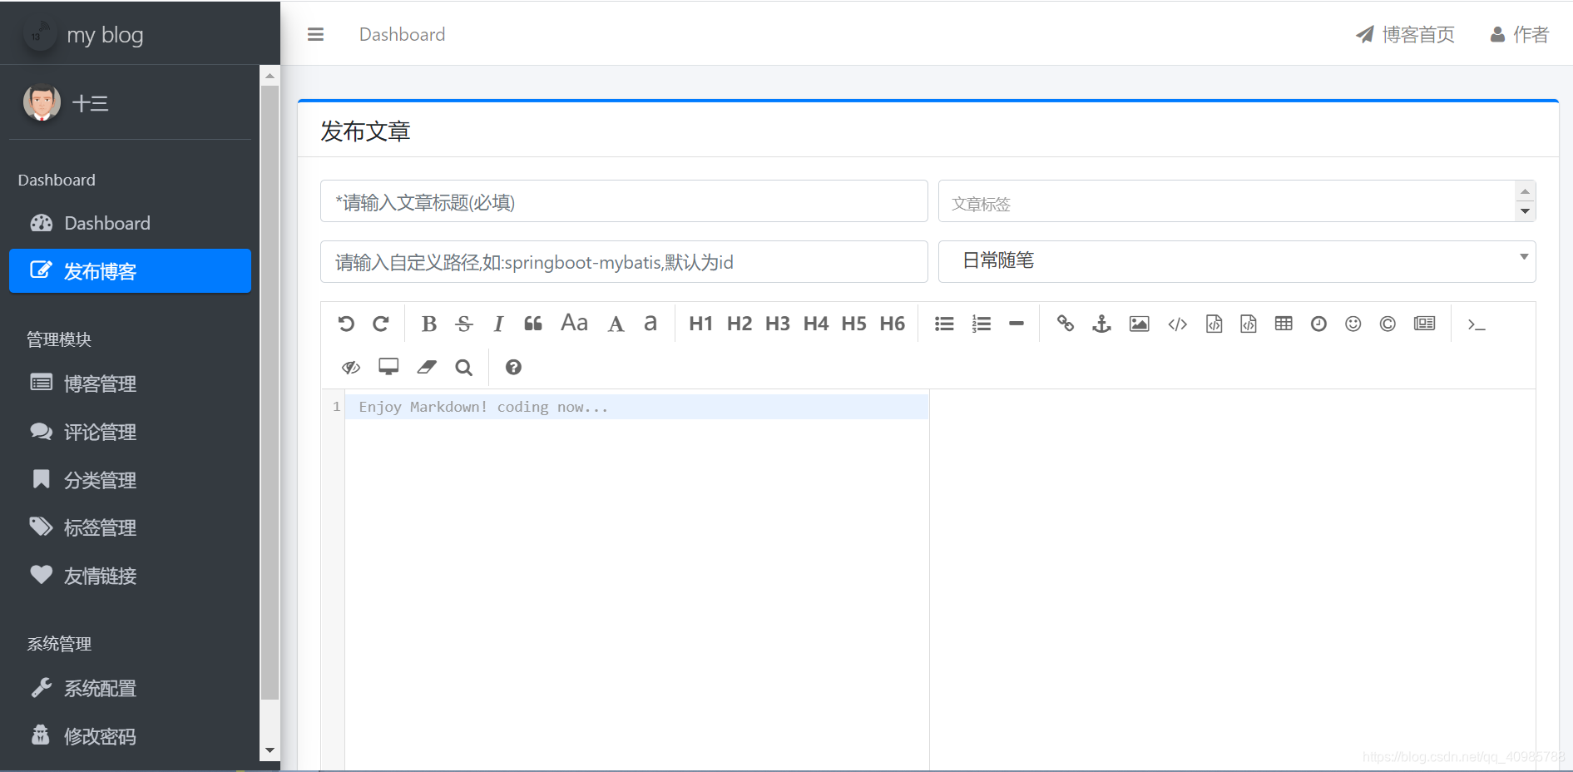This screenshot has width=1573, height=772.
Task: Insert a table into the editor
Action: [1284, 324]
